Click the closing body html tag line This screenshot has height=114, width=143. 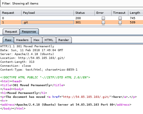pos(13,109)
